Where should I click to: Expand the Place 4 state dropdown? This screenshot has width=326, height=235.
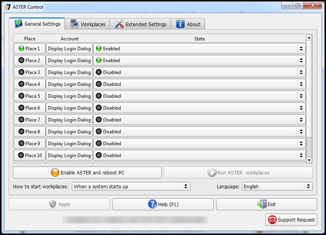(199, 84)
